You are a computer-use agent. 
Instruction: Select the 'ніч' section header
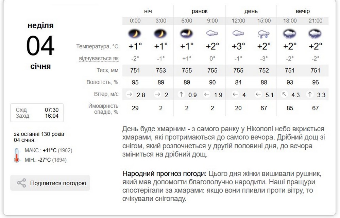[x=148, y=11]
